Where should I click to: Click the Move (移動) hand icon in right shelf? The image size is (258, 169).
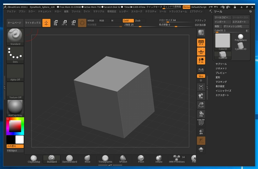[x=201, y=96]
